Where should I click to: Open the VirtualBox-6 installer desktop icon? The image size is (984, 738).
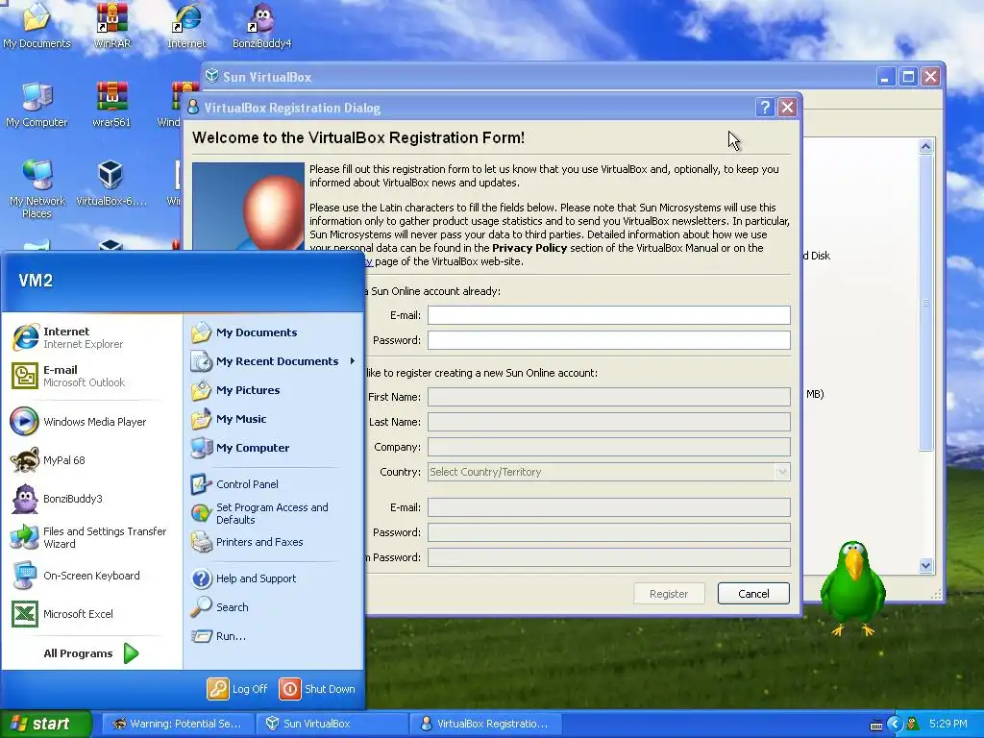point(111,183)
